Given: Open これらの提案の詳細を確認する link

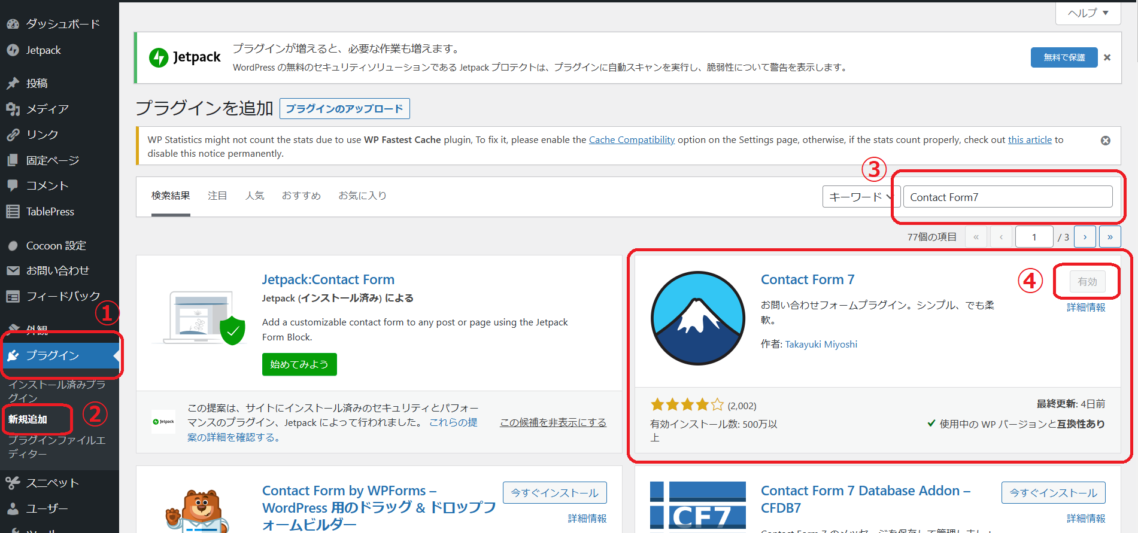Looking at the screenshot, I should 332,430.
